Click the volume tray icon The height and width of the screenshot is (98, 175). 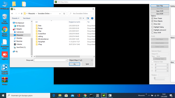click(x=158, y=96)
